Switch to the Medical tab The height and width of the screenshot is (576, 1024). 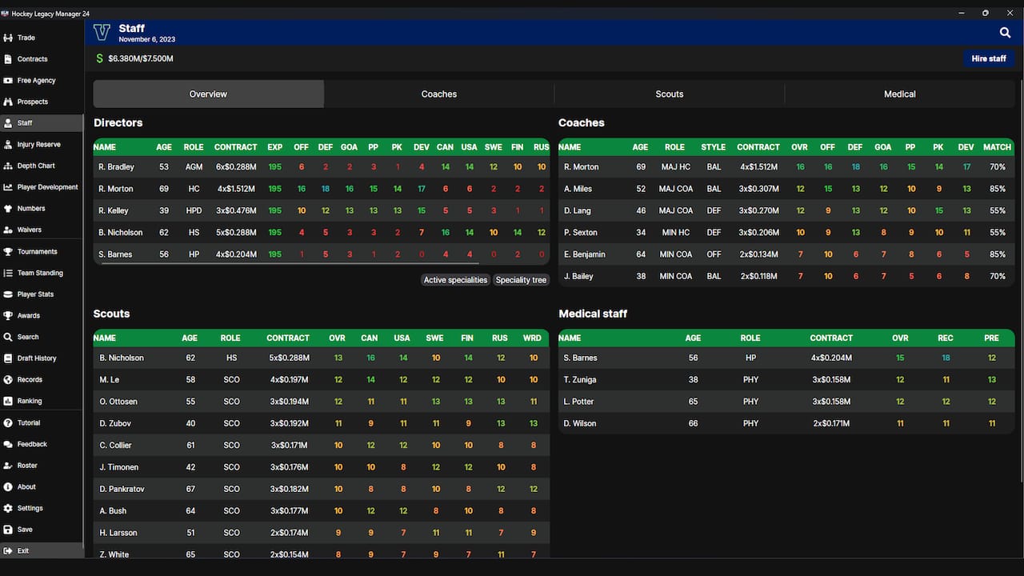pyautogui.click(x=900, y=94)
